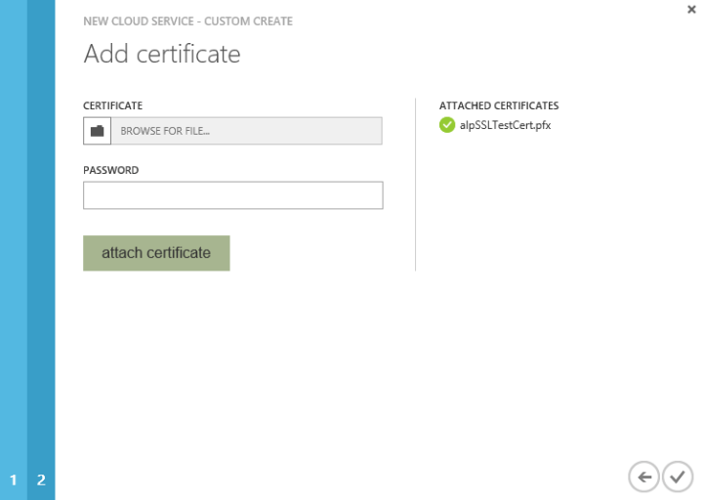Click the Add certificate page heading
This screenshot has width=703, height=500.
click(162, 55)
